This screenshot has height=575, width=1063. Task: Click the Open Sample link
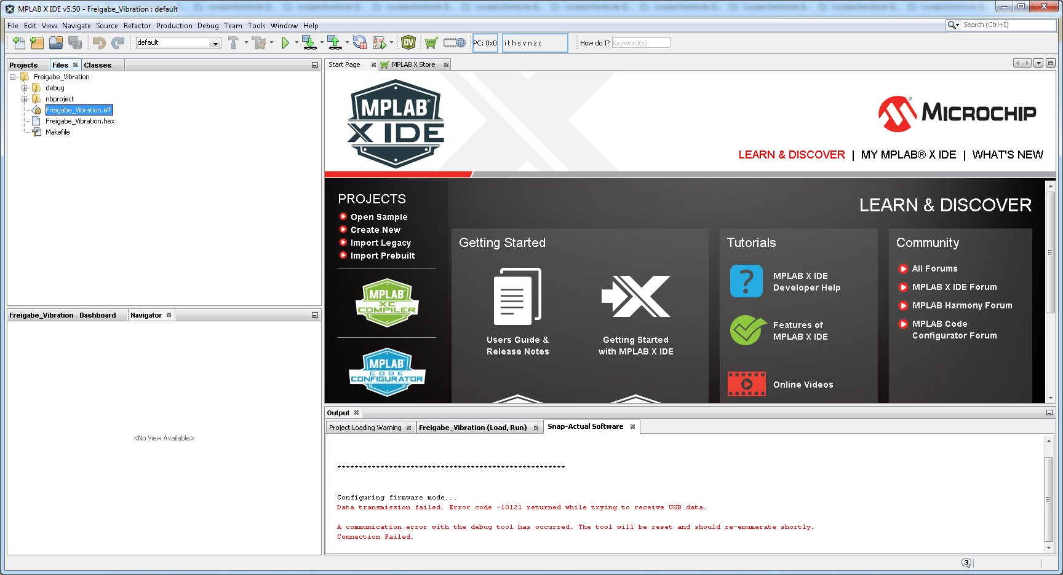click(379, 217)
